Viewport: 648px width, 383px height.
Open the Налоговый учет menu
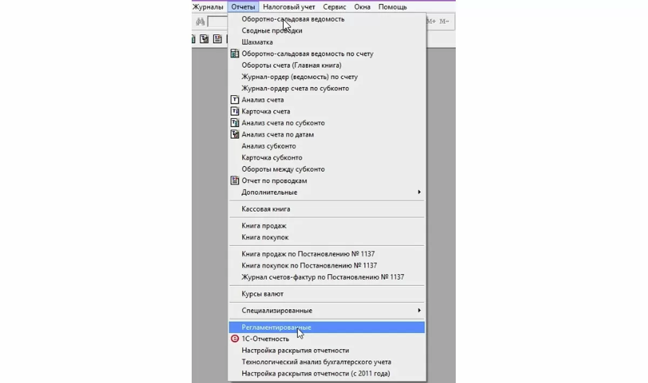(289, 7)
